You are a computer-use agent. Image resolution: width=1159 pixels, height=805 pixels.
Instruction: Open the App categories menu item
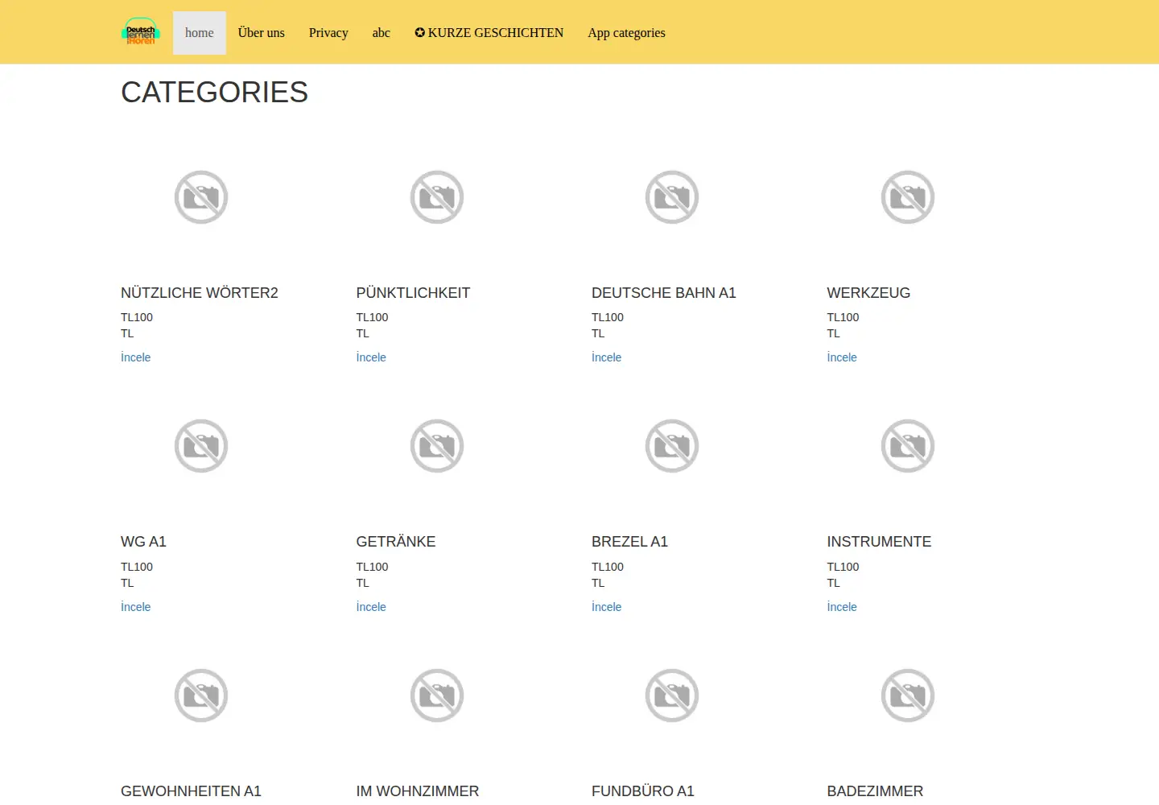pyautogui.click(x=627, y=33)
